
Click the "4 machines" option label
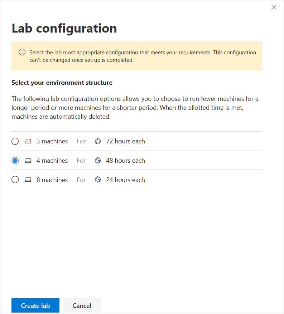52,161
